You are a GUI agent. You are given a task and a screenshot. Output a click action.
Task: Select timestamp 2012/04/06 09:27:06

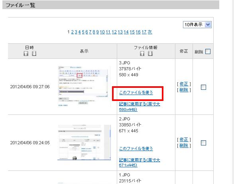(x=30, y=87)
